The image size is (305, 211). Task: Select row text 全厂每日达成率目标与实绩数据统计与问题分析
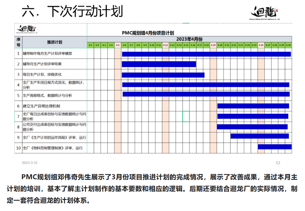(54, 116)
